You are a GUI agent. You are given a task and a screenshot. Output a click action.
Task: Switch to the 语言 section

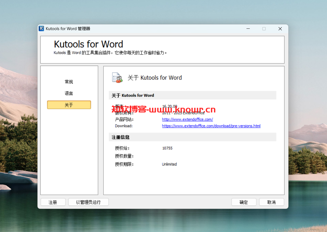[x=69, y=93]
